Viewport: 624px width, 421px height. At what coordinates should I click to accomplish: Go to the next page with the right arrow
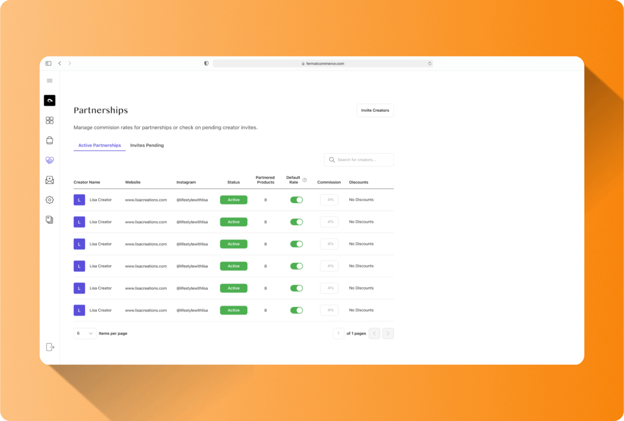tap(388, 333)
